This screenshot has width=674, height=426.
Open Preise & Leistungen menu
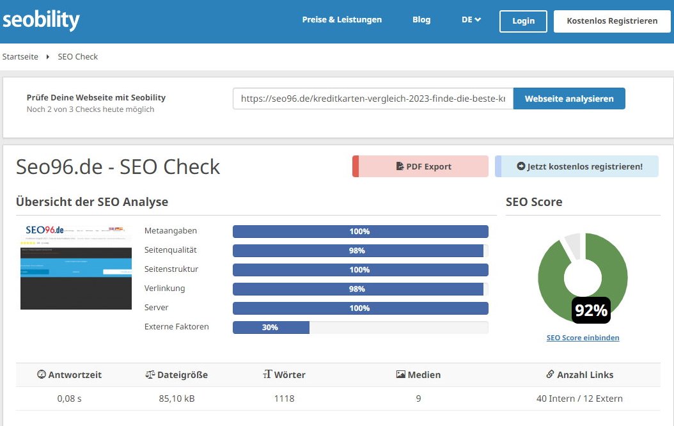click(341, 20)
